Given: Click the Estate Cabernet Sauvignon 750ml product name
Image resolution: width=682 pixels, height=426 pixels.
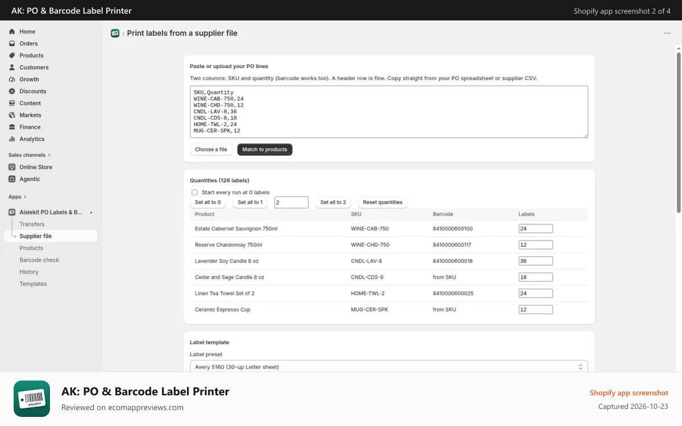Looking at the screenshot, I should tap(236, 228).
